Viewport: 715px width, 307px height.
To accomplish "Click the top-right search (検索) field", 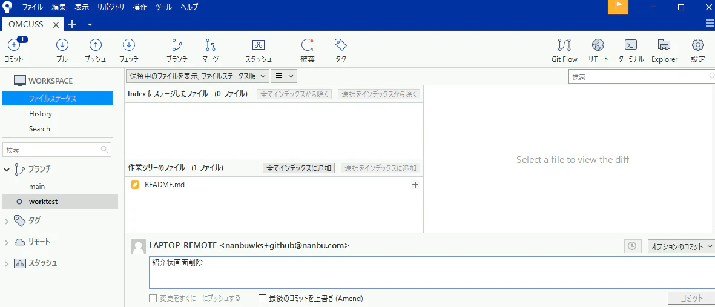I will [x=642, y=77].
